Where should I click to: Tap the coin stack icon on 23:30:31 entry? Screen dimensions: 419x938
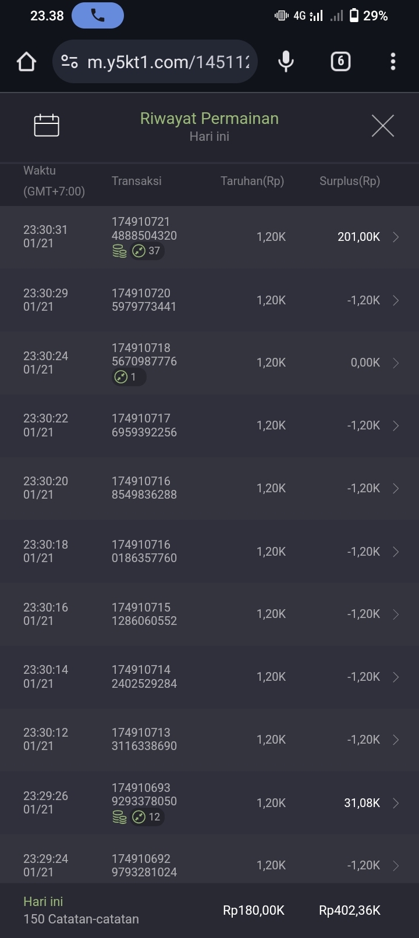coord(119,251)
